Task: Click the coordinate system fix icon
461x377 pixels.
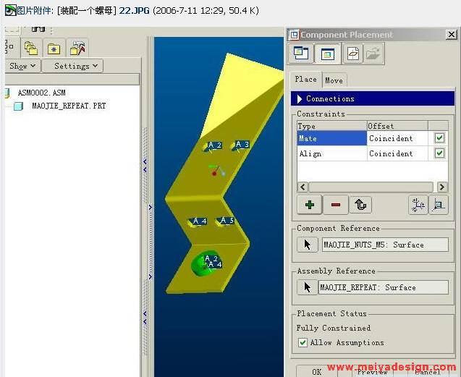Action: click(x=418, y=204)
